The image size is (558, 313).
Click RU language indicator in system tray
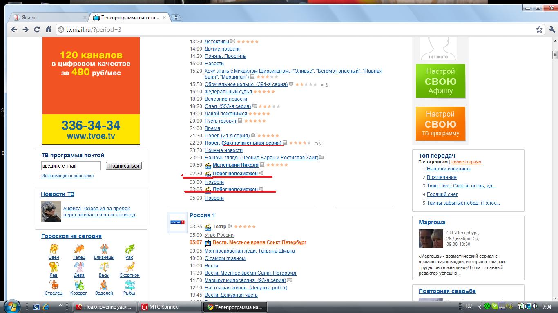(469, 306)
